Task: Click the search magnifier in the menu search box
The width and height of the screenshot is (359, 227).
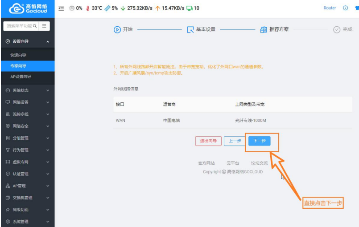Action: pos(35,26)
